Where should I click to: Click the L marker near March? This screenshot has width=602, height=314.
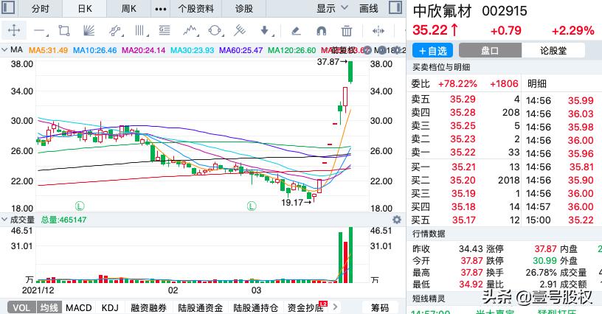252,206
